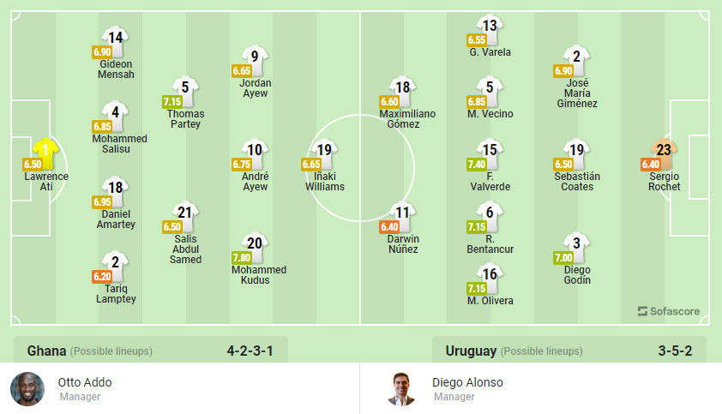The width and height of the screenshot is (722, 414).
Task: Select Sergio Rochet's orange goalkeeper jersey
Action: [x=664, y=152]
